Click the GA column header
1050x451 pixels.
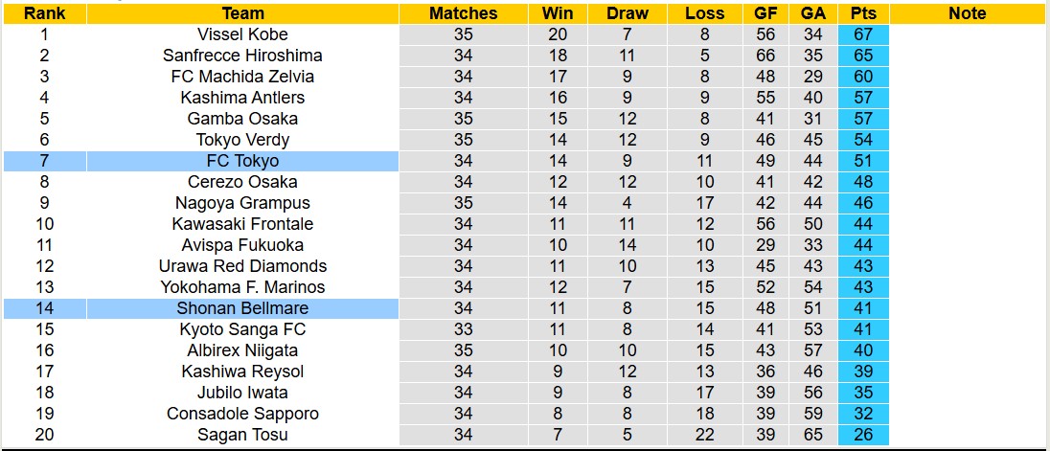click(x=813, y=13)
